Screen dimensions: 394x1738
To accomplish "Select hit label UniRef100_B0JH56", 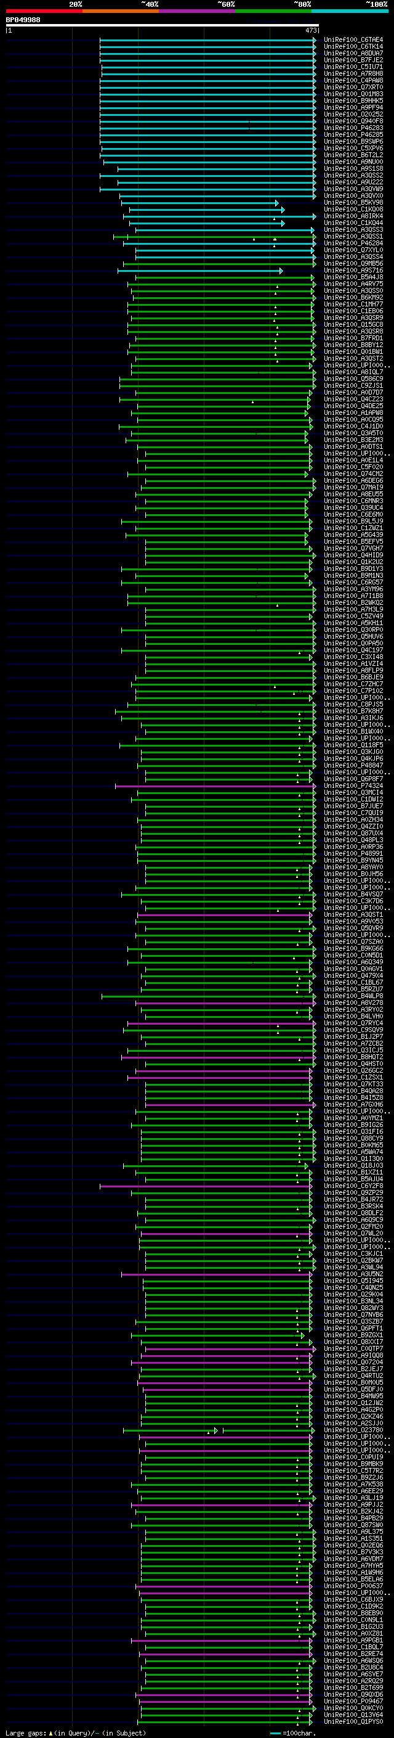I will pos(353,874).
